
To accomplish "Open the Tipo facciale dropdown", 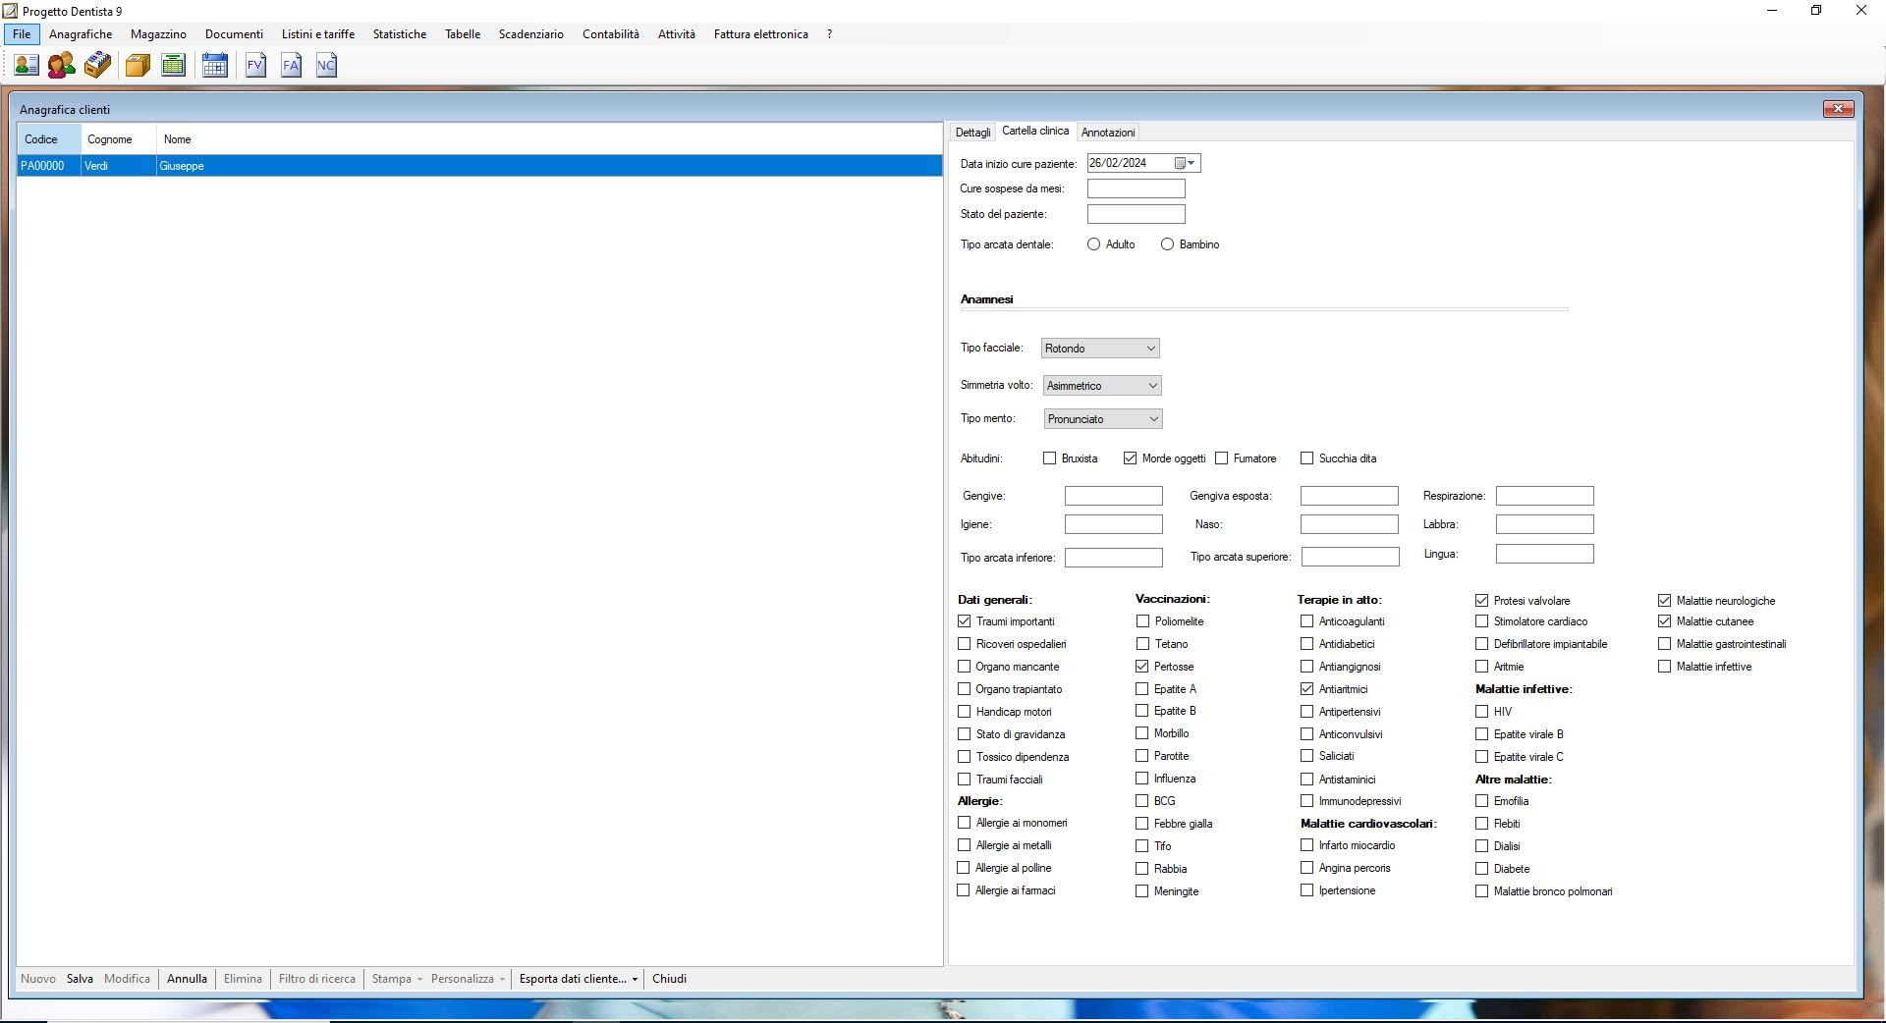I will point(1100,349).
